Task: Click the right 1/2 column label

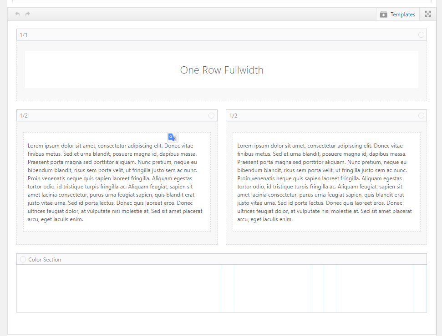Action: tap(234, 116)
